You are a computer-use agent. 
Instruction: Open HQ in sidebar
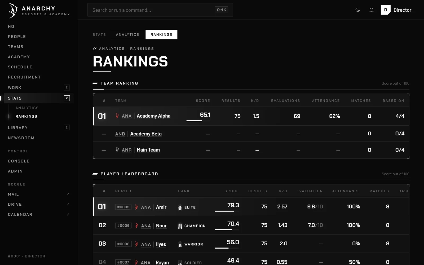click(11, 26)
